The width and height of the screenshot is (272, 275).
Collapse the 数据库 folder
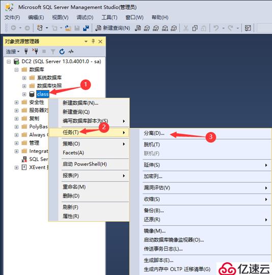tap(16, 70)
